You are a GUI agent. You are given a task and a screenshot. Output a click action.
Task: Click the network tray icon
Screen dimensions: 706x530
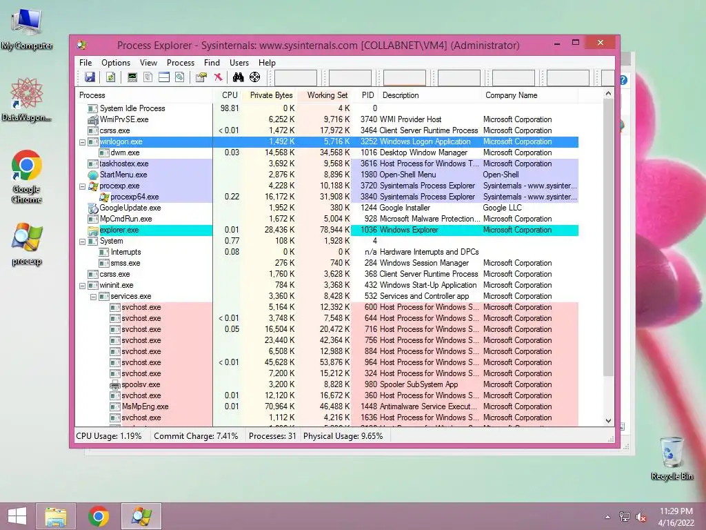tap(625, 517)
